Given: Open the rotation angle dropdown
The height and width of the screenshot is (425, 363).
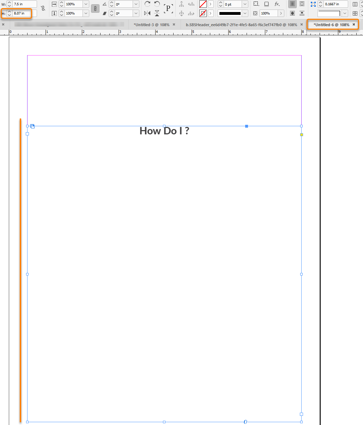Looking at the screenshot, I should 135,4.
